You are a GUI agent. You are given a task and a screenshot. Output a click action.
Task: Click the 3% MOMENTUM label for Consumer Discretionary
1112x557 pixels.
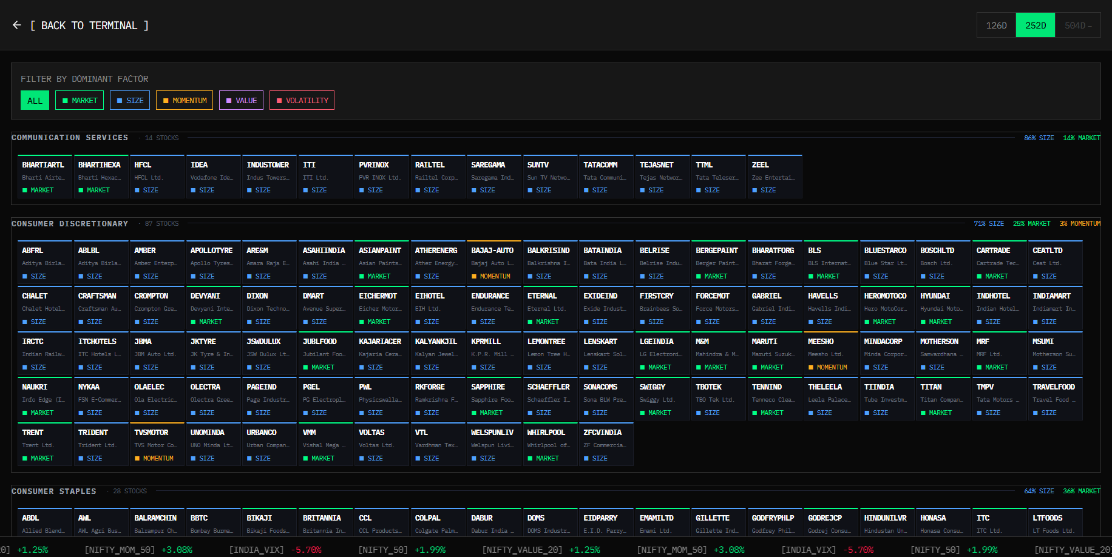[1080, 224]
